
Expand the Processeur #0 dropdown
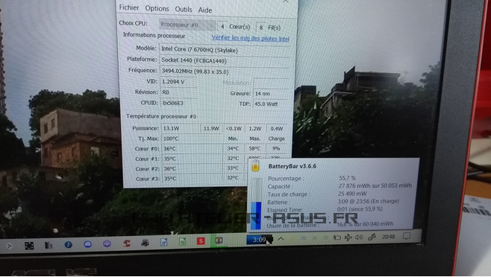(187, 25)
